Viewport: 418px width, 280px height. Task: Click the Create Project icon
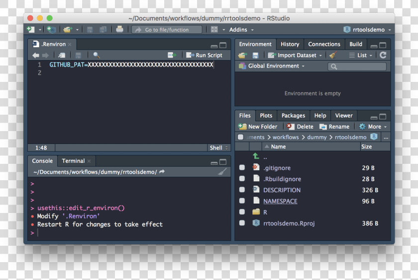click(x=51, y=29)
